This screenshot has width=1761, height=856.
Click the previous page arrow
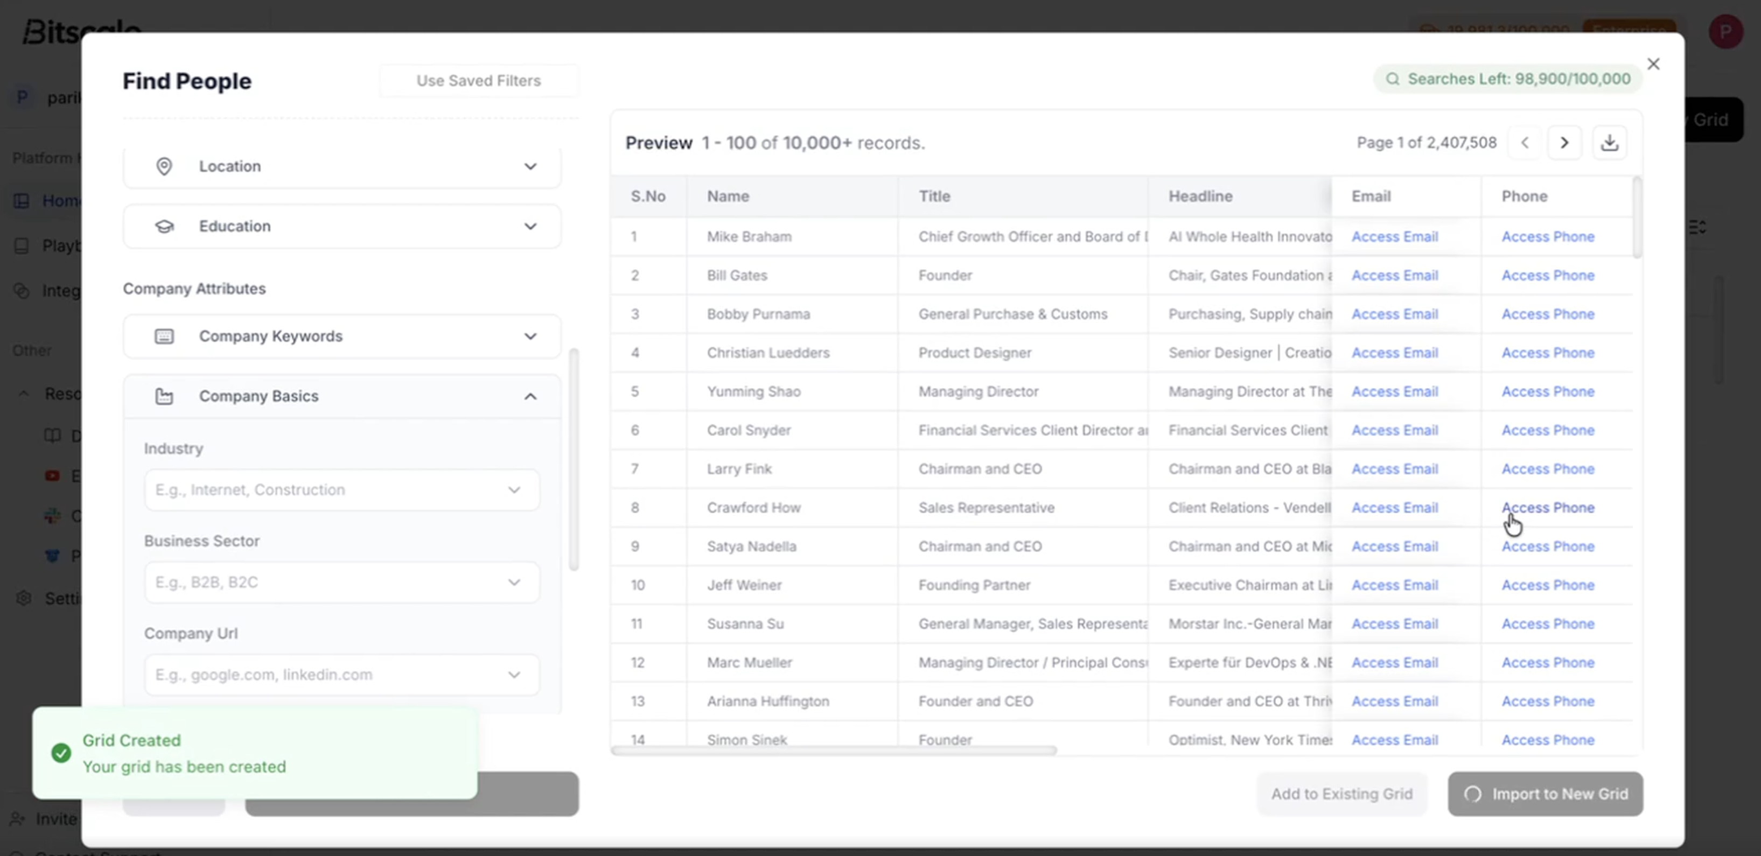[x=1525, y=143]
